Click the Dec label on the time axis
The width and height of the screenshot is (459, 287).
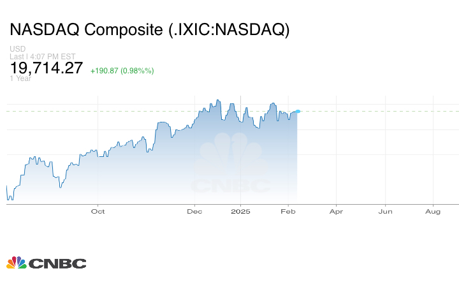(194, 211)
